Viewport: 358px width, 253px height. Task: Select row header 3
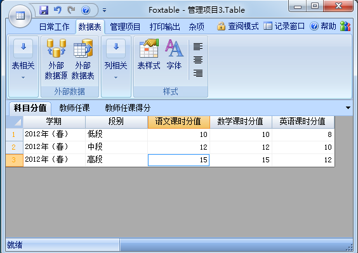15,160
